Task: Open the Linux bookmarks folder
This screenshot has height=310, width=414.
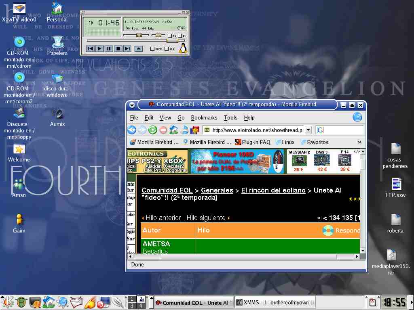Action: click(x=285, y=142)
